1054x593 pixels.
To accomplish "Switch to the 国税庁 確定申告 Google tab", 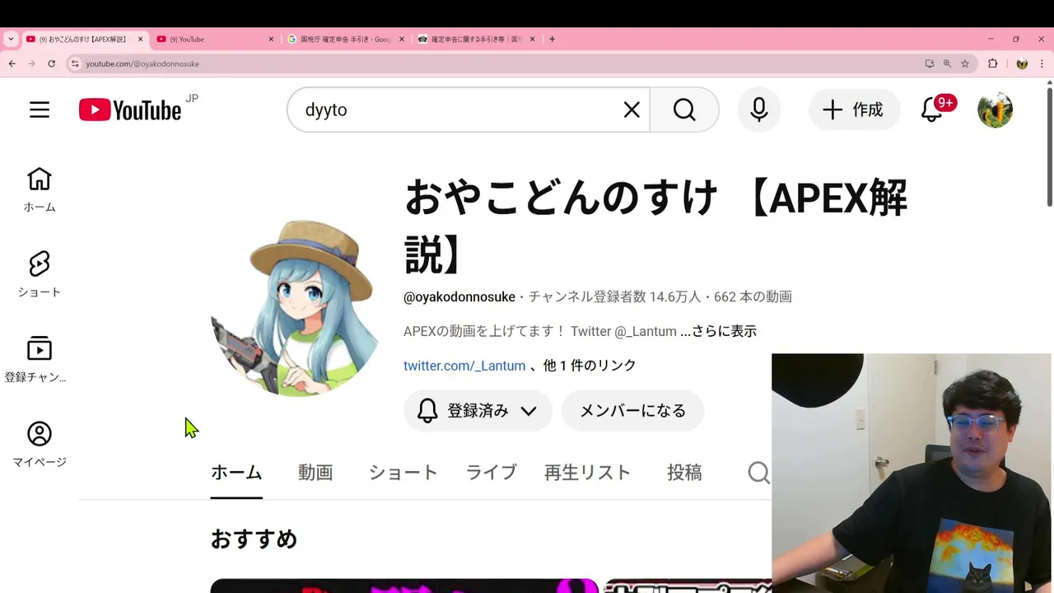I will pyautogui.click(x=346, y=39).
